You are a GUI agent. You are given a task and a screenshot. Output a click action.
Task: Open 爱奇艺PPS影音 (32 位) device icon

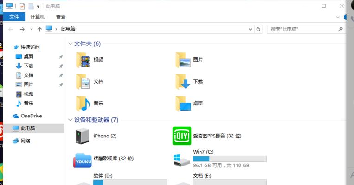point(182,136)
